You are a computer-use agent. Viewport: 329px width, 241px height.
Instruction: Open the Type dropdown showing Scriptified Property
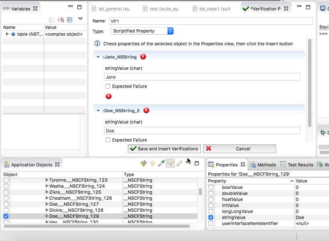[x=142, y=31]
